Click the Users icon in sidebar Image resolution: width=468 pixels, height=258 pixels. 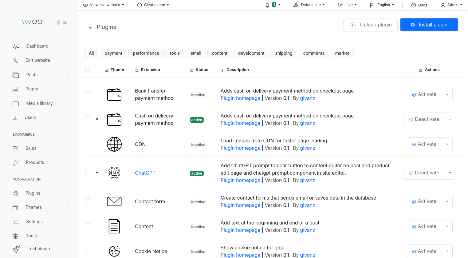click(x=15, y=118)
